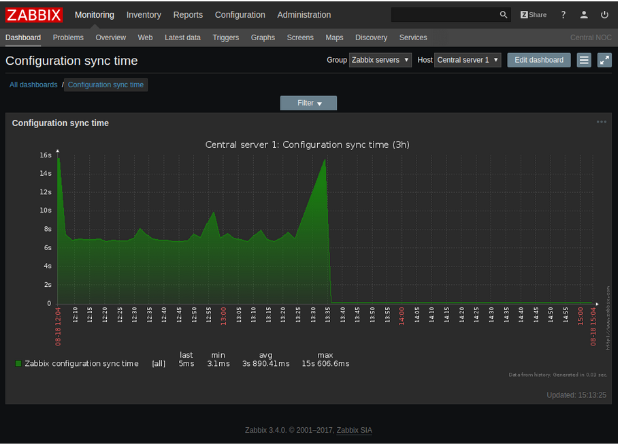Open the Configuration menu
The image size is (622, 447).
[x=240, y=15]
